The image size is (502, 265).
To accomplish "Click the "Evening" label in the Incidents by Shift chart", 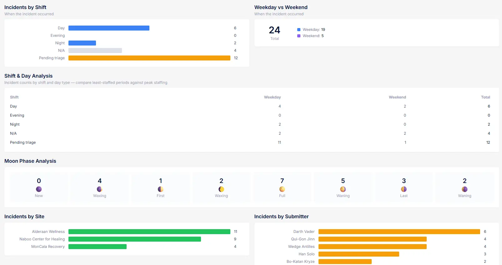I will point(58,36).
